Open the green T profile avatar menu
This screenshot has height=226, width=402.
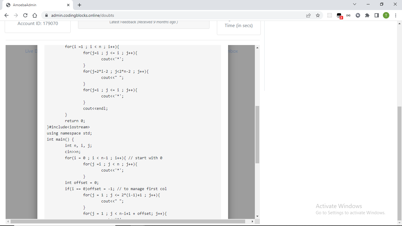pyautogui.click(x=386, y=15)
